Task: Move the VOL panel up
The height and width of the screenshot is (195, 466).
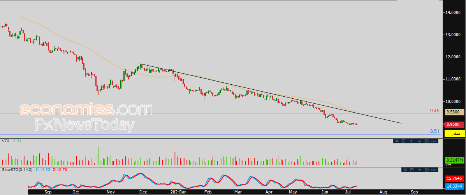Action: point(411,141)
